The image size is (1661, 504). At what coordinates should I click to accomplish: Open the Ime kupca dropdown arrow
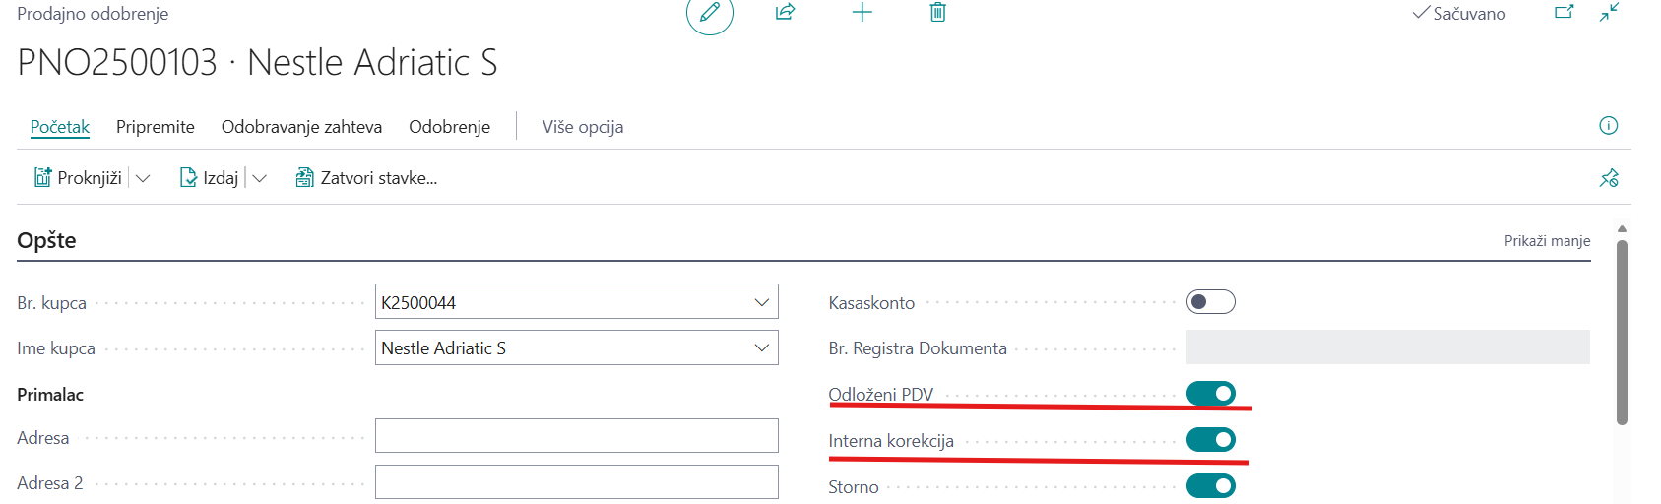click(x=761, y=347)
